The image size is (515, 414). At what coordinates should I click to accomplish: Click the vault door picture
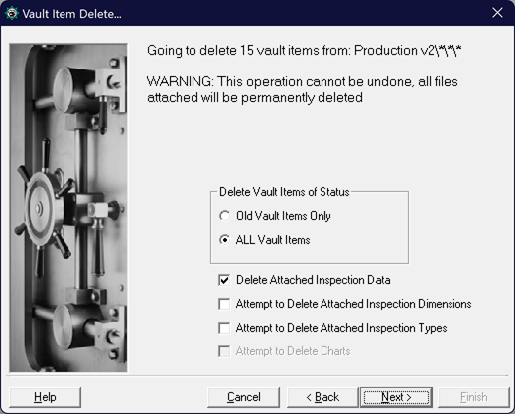click(x=68, y=207)
